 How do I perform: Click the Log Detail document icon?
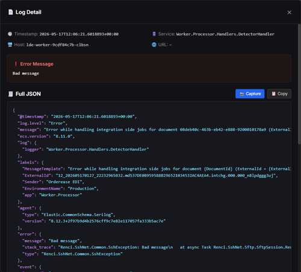coord(10,12)
